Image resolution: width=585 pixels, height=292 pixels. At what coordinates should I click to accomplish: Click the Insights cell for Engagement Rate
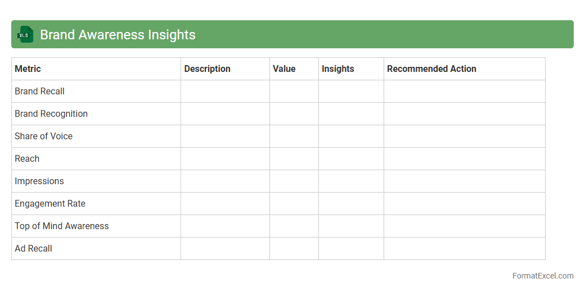(351, 204)
